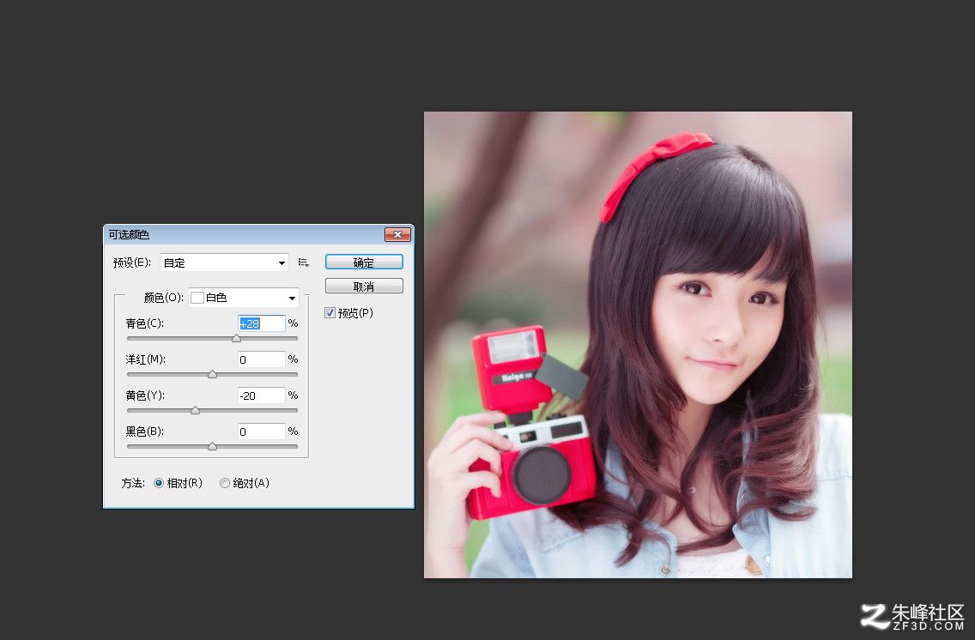Image resolution: width=975 pixels, height=640 pixels.
Task: Click the 青色(C) slider handle
Action: (x=236, y=339)
